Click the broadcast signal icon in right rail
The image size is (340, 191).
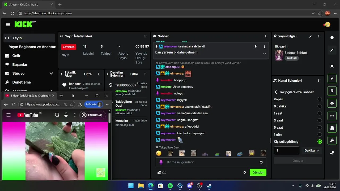(332, 116)
